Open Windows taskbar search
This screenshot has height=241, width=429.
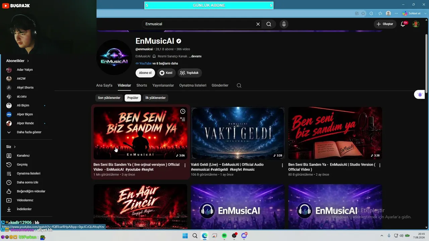[x=195, y=236]
